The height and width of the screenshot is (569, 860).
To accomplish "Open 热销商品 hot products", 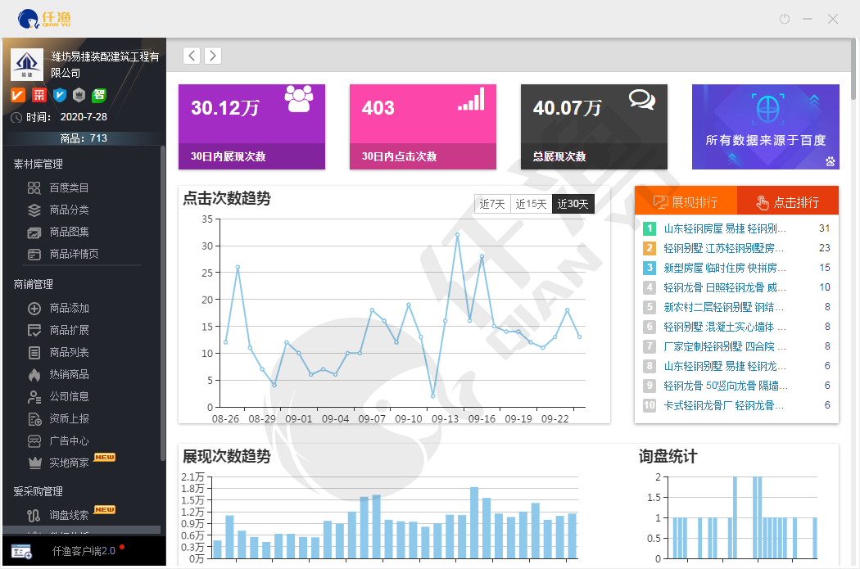I will pyautogui.click(x=69, y=374).
